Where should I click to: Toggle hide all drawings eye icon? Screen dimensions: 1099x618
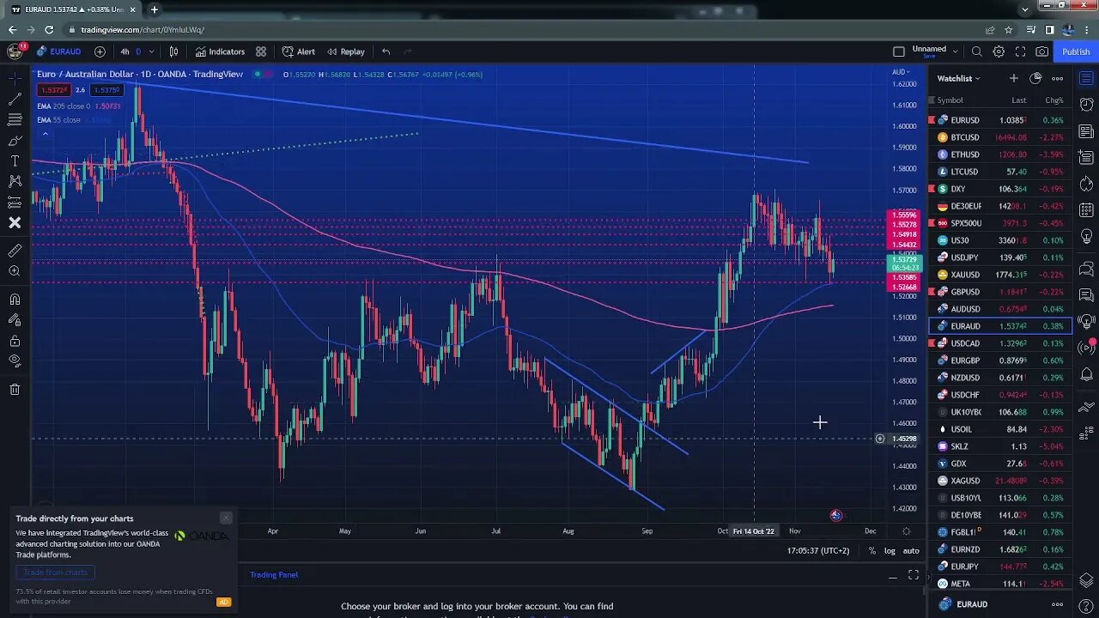[15, 361]
